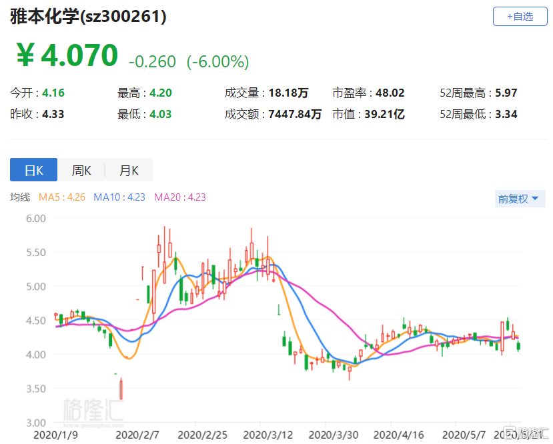The image size is (553, 444).
Task: Click previous close value 4.33
Action: coord(53,114)
